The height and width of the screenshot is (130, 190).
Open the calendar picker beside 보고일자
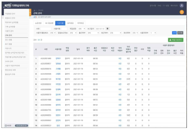coord(107,29)
